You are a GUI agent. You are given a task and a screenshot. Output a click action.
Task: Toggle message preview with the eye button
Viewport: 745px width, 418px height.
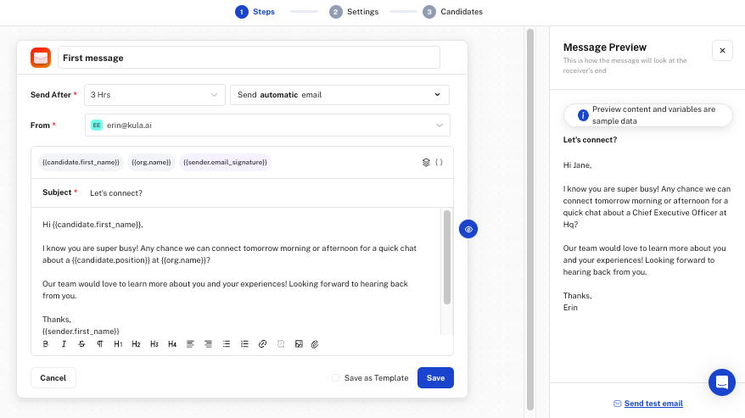(x=468, y=229)
